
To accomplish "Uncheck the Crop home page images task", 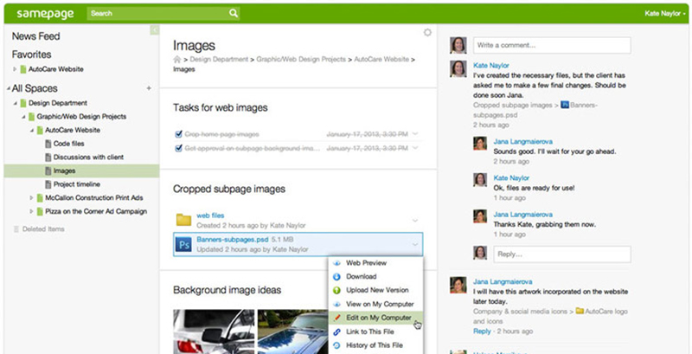I will (178, 134).
